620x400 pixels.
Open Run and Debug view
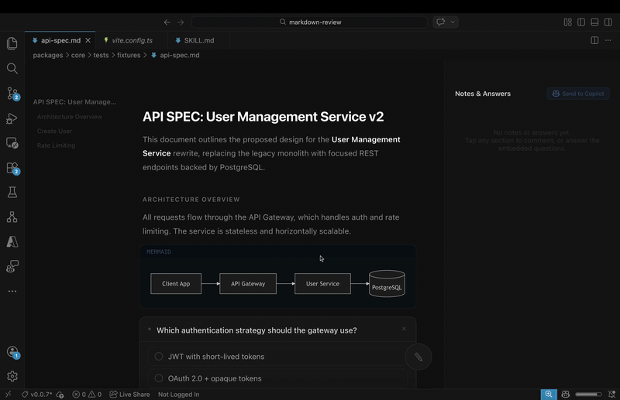pos(12,118)
